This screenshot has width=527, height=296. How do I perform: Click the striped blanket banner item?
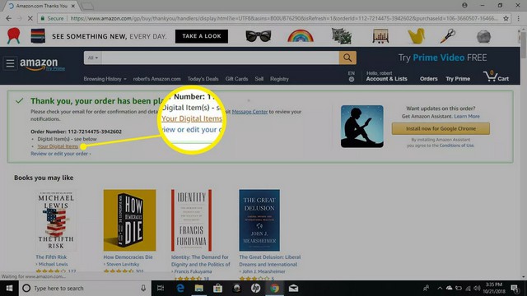tap(38, 36)
